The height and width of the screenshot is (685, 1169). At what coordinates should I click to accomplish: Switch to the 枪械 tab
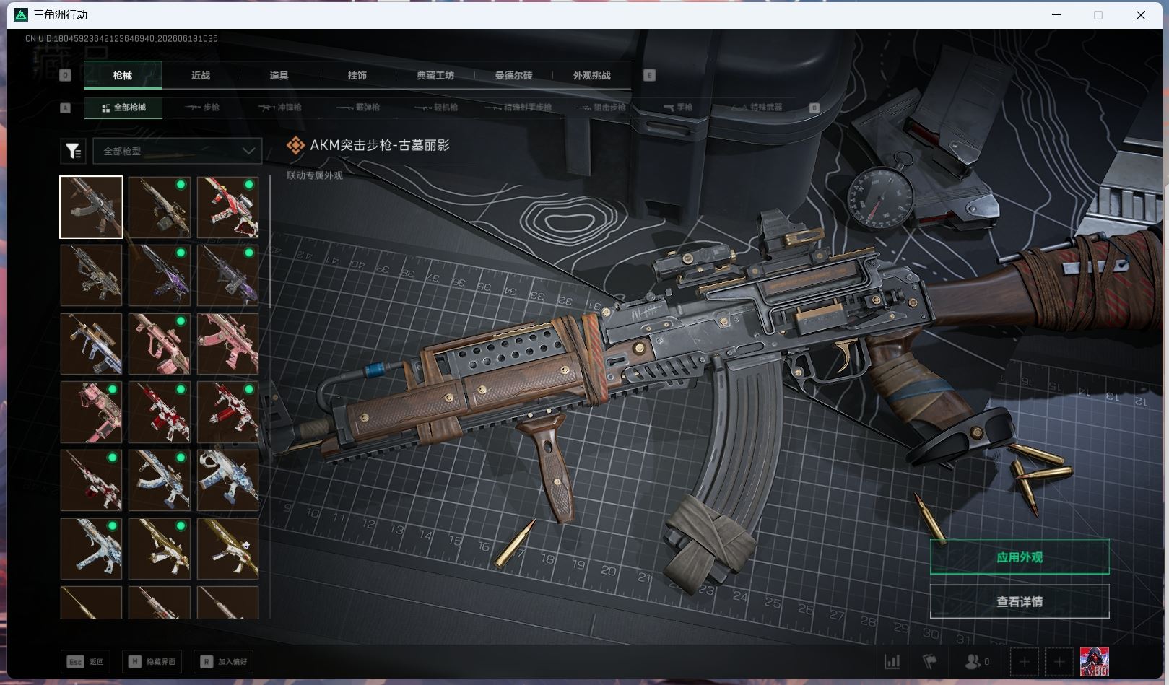click(x=123, y=75)
